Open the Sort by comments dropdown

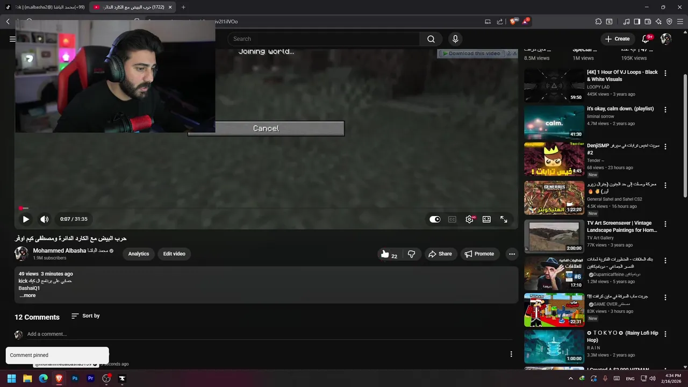point(85,316)
